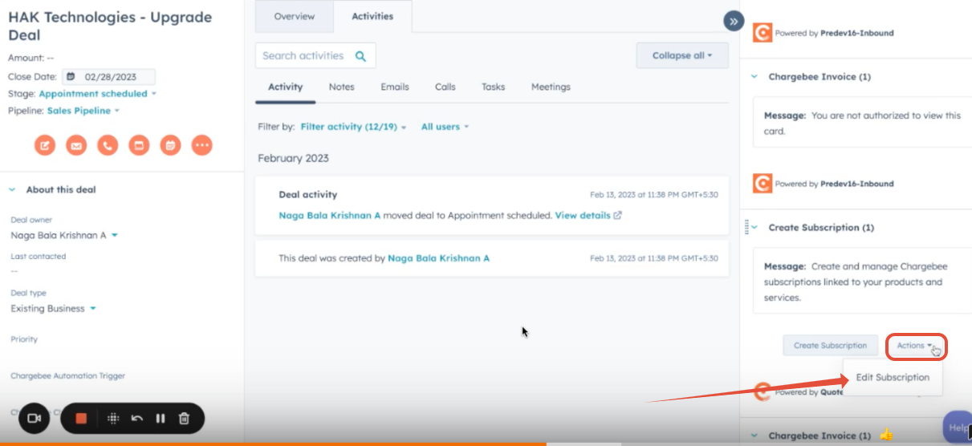Click the orange phone call icon
This screenshot has height=446, width=972.
point(108,145)
